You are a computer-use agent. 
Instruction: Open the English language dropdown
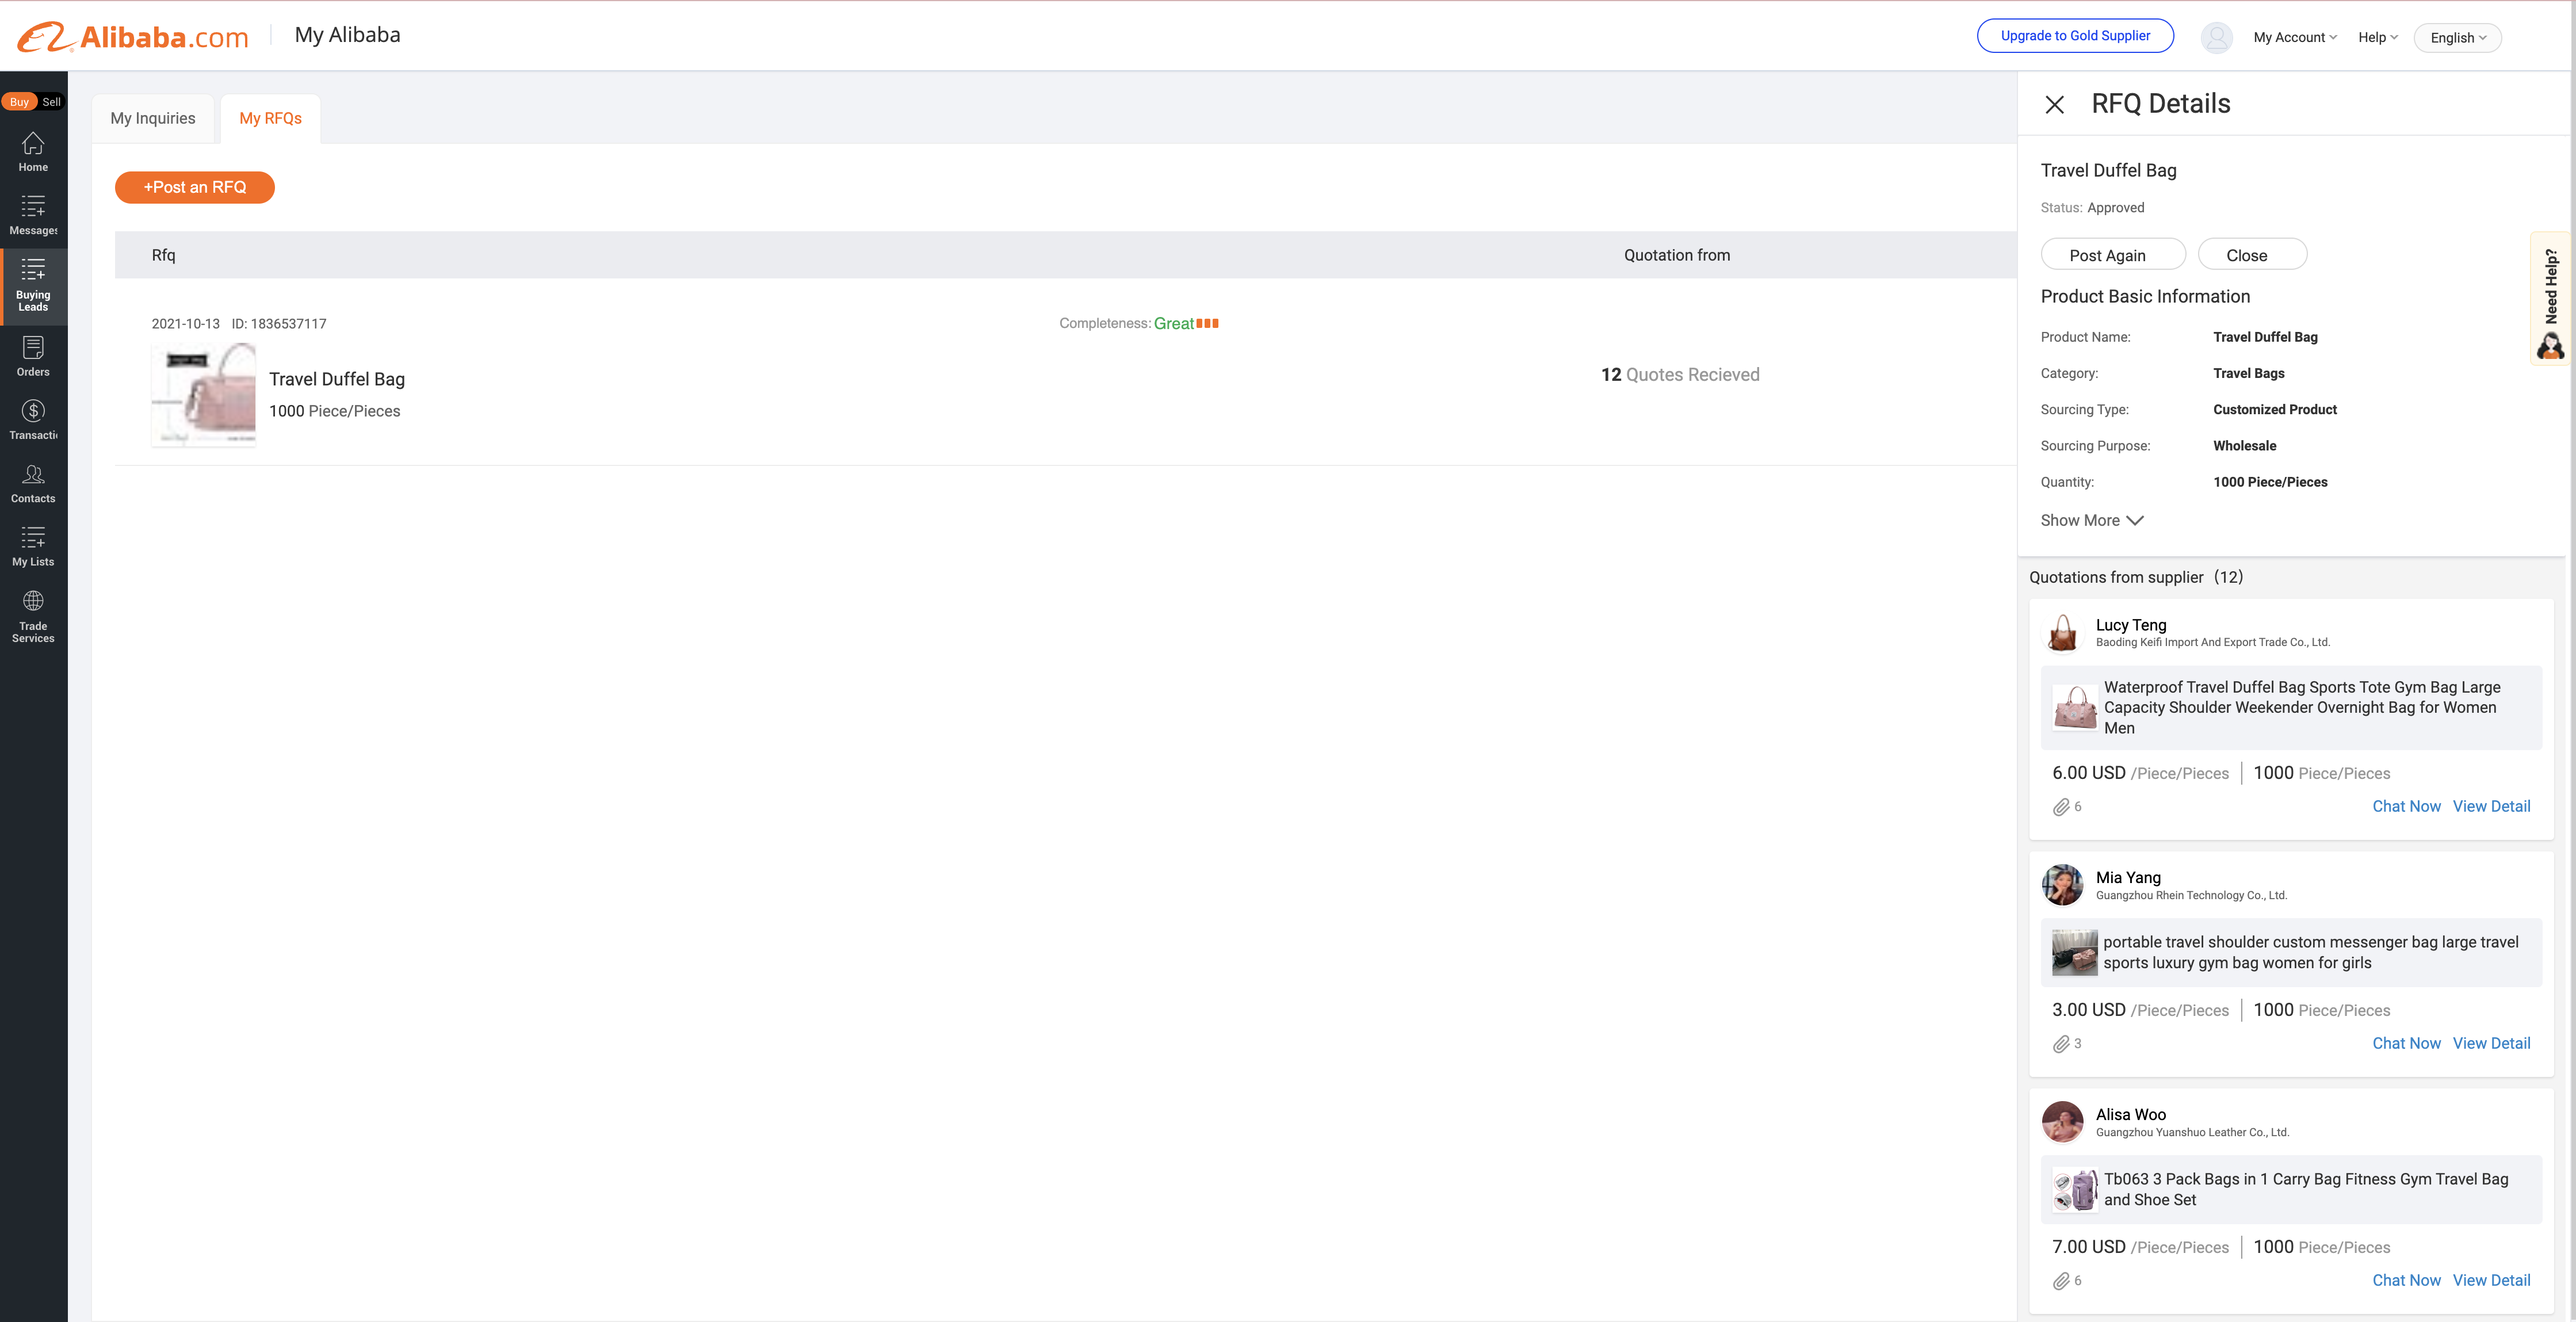[x=2457, y=38]
